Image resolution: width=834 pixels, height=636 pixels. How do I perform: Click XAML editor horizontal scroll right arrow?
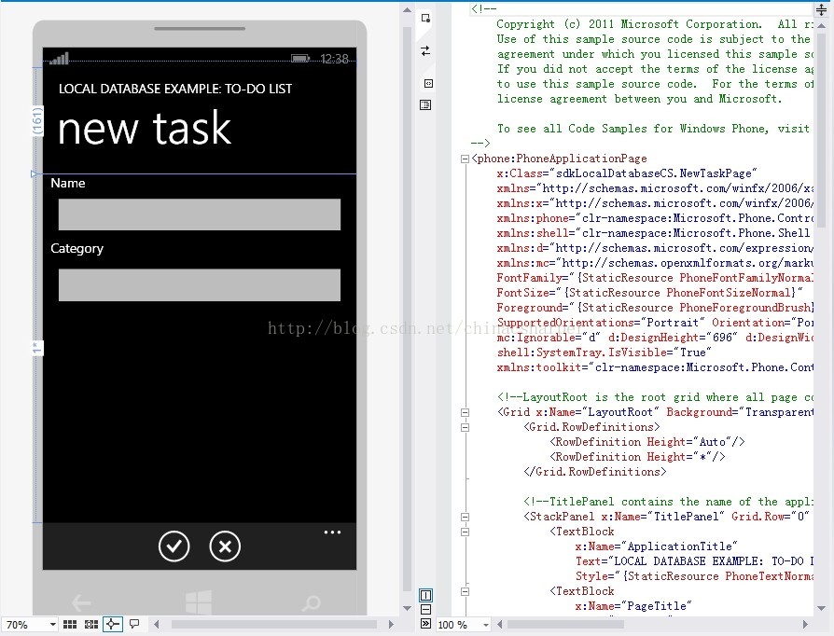tap(805, 624)
